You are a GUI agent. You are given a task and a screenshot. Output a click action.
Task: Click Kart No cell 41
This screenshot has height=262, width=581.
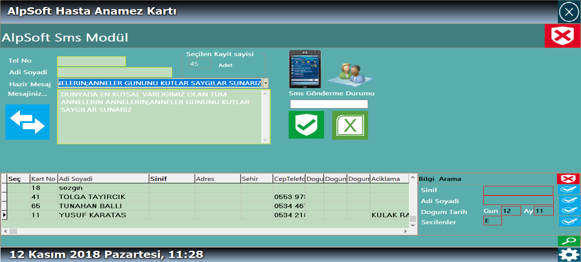[x=44, y=197]
